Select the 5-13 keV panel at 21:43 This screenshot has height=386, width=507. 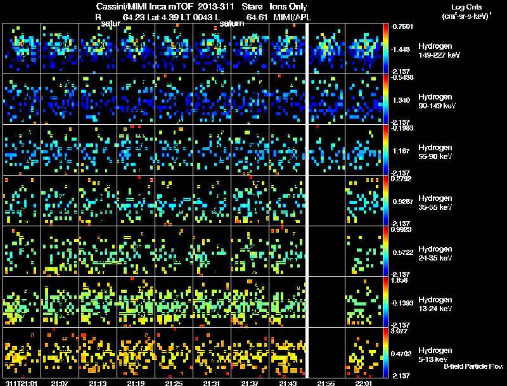pyautogui.click(x=288, y=353)
